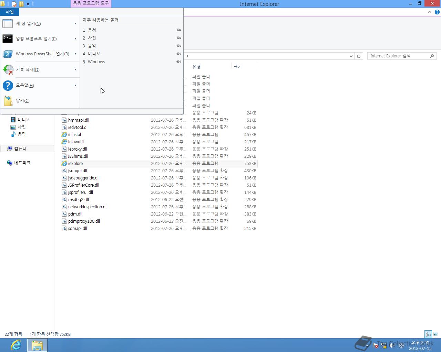This screenshot has width=441, height=352.
Task: Click Properties icon in Quick Access Toolbar
Action: click(x=14, y=4)
